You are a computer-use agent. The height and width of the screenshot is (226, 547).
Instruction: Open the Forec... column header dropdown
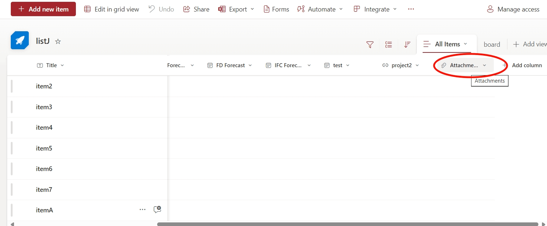click(192, 65)
